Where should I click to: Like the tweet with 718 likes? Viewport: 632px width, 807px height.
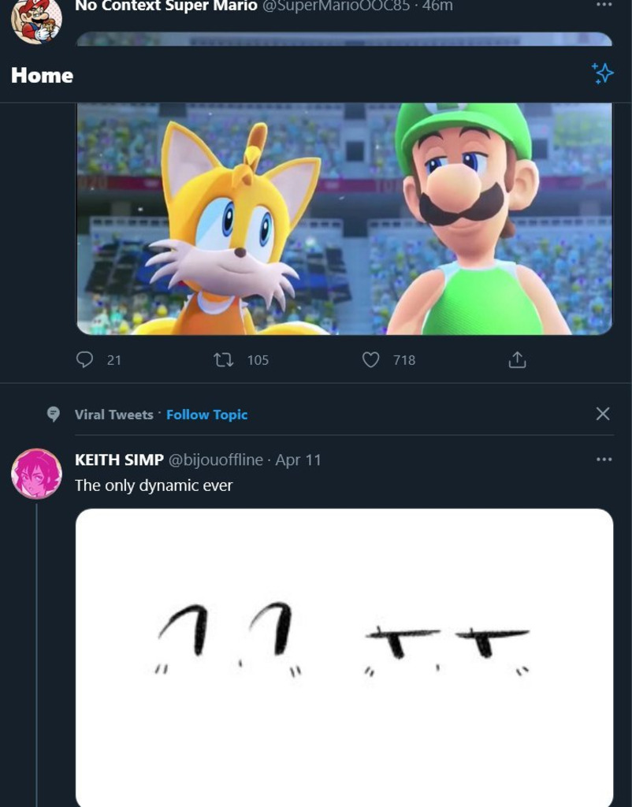(370, 360)
